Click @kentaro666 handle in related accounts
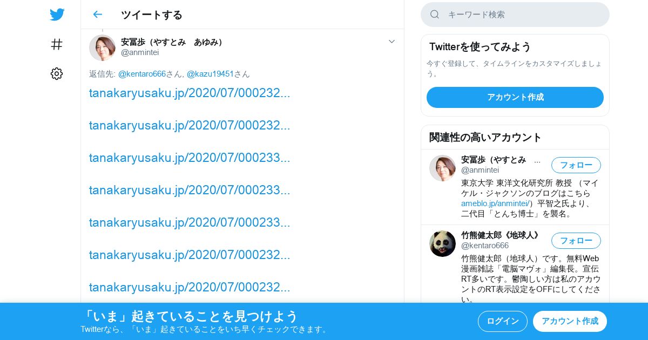 click(x=485, y=246)
